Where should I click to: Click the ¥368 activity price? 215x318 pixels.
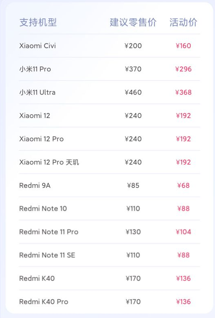183,92
